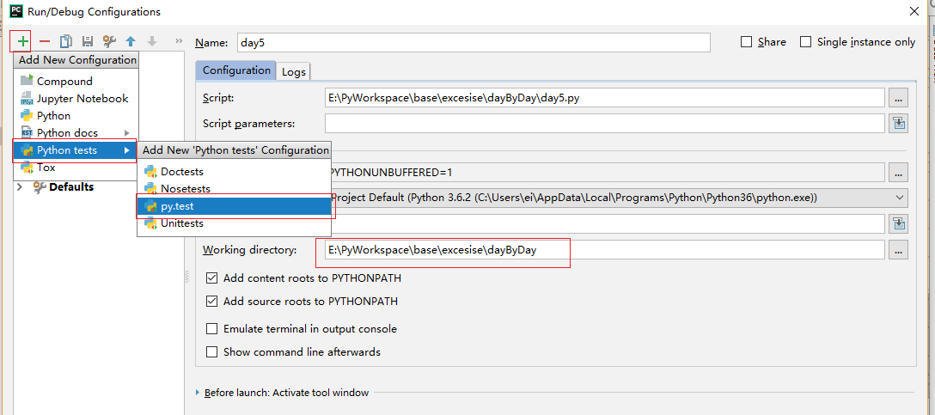Browse for script with the ellipsis button

point(898,98)
